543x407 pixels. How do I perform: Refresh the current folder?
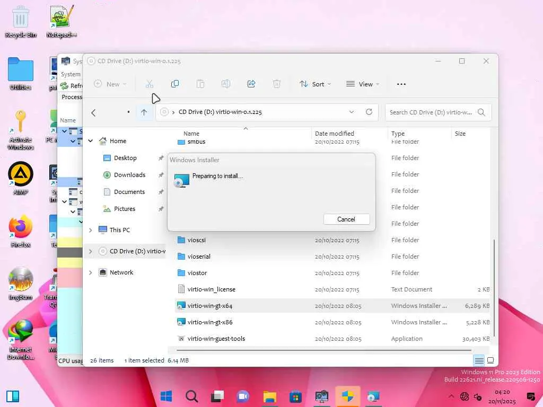click(x=369, y=112)
